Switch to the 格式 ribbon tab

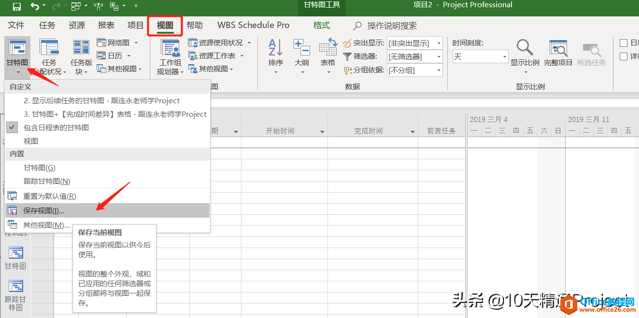(x=321, y=25)
